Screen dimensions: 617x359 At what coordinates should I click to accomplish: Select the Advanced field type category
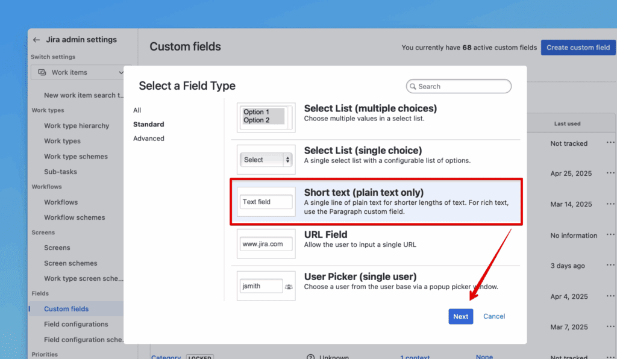[149, 139]
